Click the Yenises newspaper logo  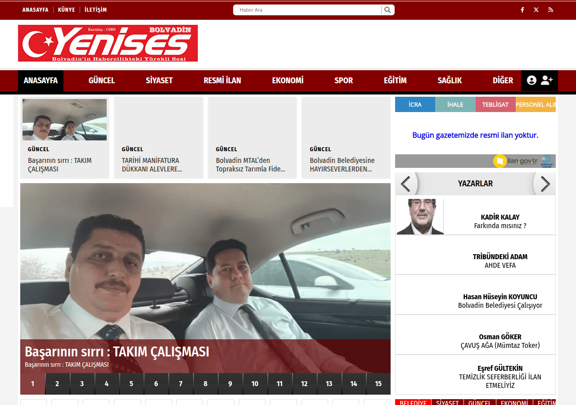point(108,43)
